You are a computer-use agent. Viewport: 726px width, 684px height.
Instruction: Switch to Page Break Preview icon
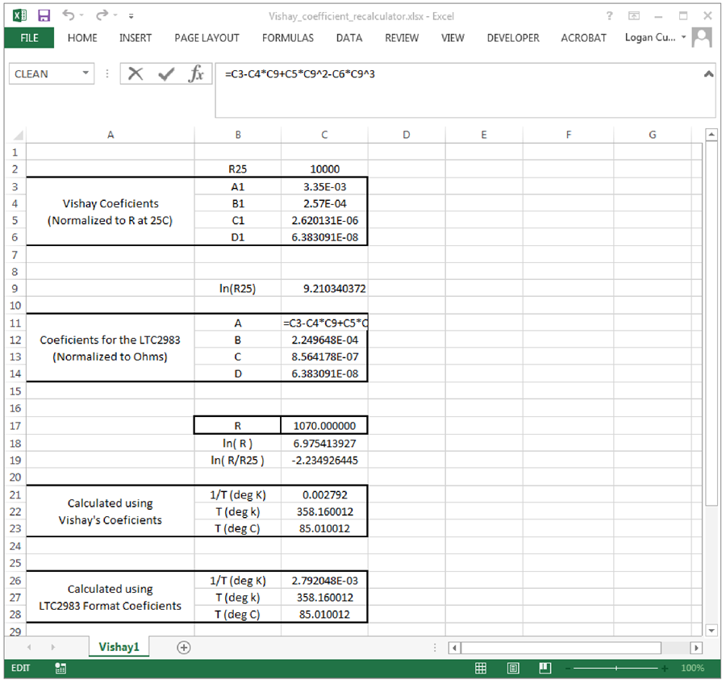[x=545, y=668]
